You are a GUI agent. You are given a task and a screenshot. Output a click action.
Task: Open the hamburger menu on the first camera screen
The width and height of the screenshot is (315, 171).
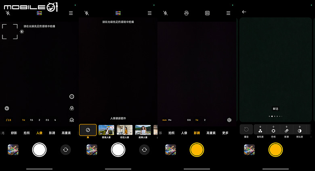click(x=71, y=13)
